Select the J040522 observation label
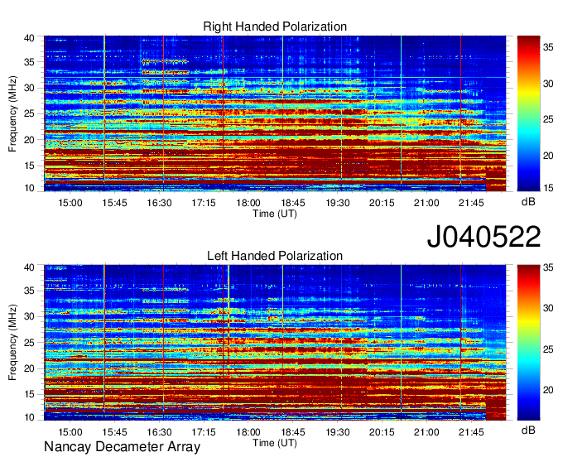The height and width of the screenshot is (457, 563). coord(484,237)
